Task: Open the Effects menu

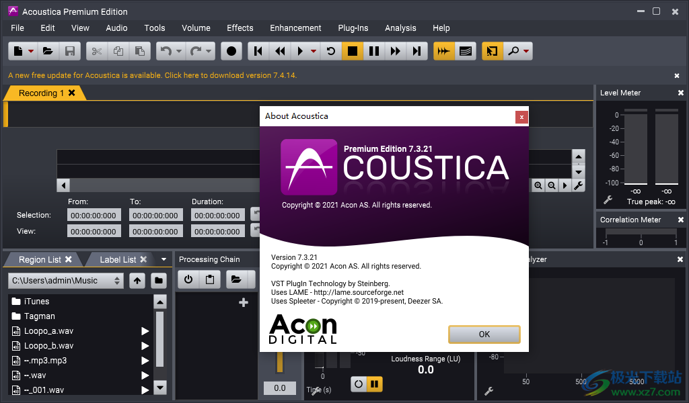Action: coord(240,28)
